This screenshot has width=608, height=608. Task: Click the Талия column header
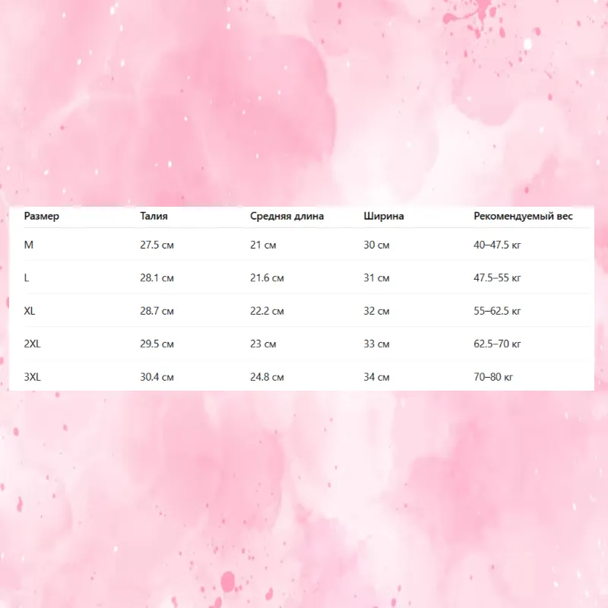154,216
